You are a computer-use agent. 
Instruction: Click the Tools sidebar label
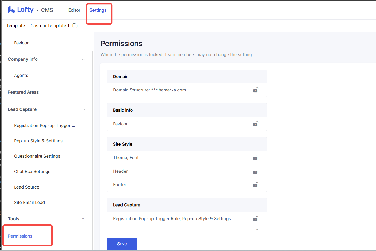(14, 219)
